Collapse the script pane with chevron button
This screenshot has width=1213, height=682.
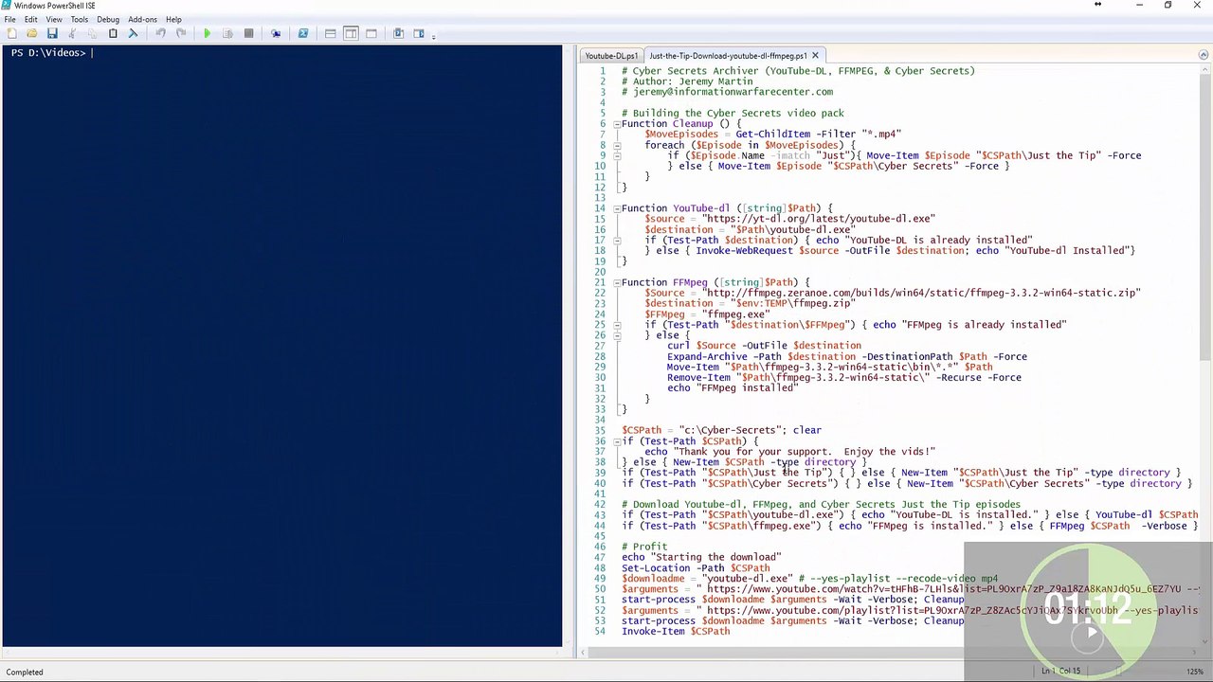[x=1204, y=55]
